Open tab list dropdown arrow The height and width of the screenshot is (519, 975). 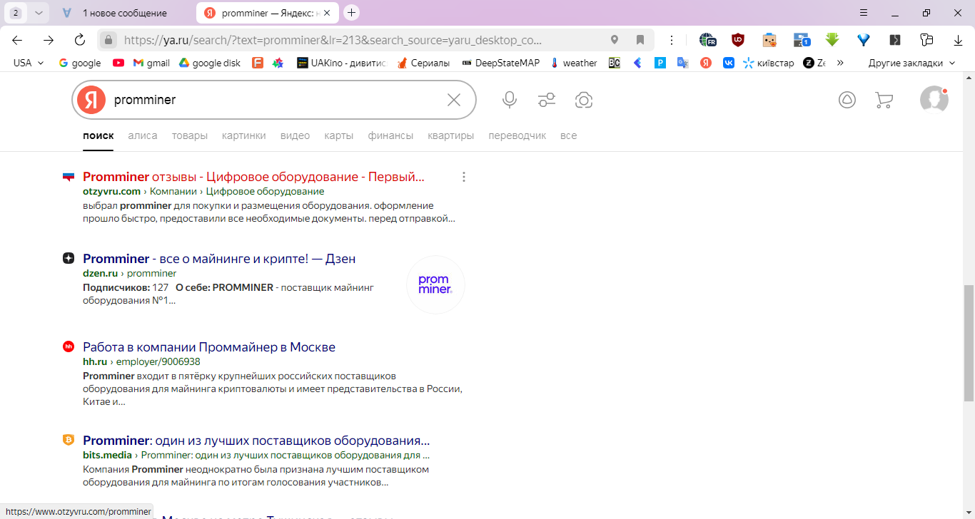click(x=39, y=13)
